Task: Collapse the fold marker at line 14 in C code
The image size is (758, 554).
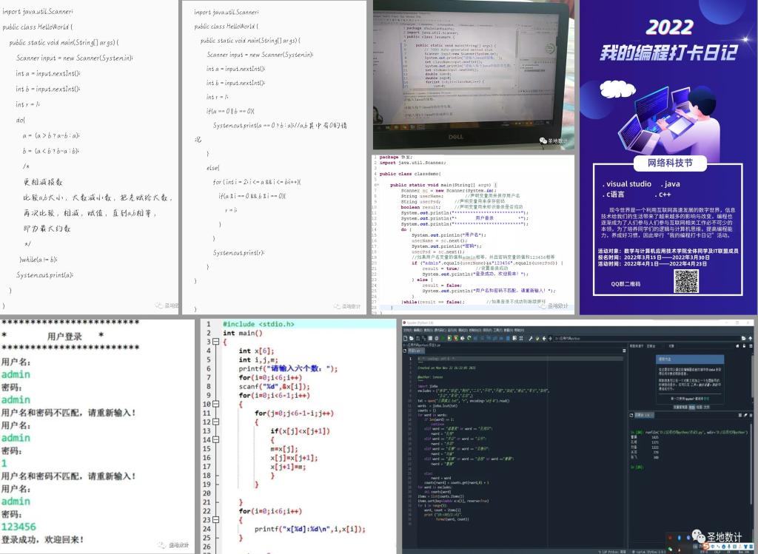Action: pyautogui.click(x=215, y=440)
